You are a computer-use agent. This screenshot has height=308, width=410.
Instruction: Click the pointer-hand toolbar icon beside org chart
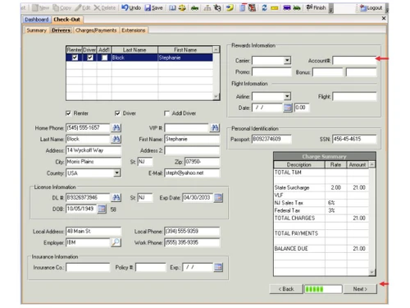coord(217,8)
